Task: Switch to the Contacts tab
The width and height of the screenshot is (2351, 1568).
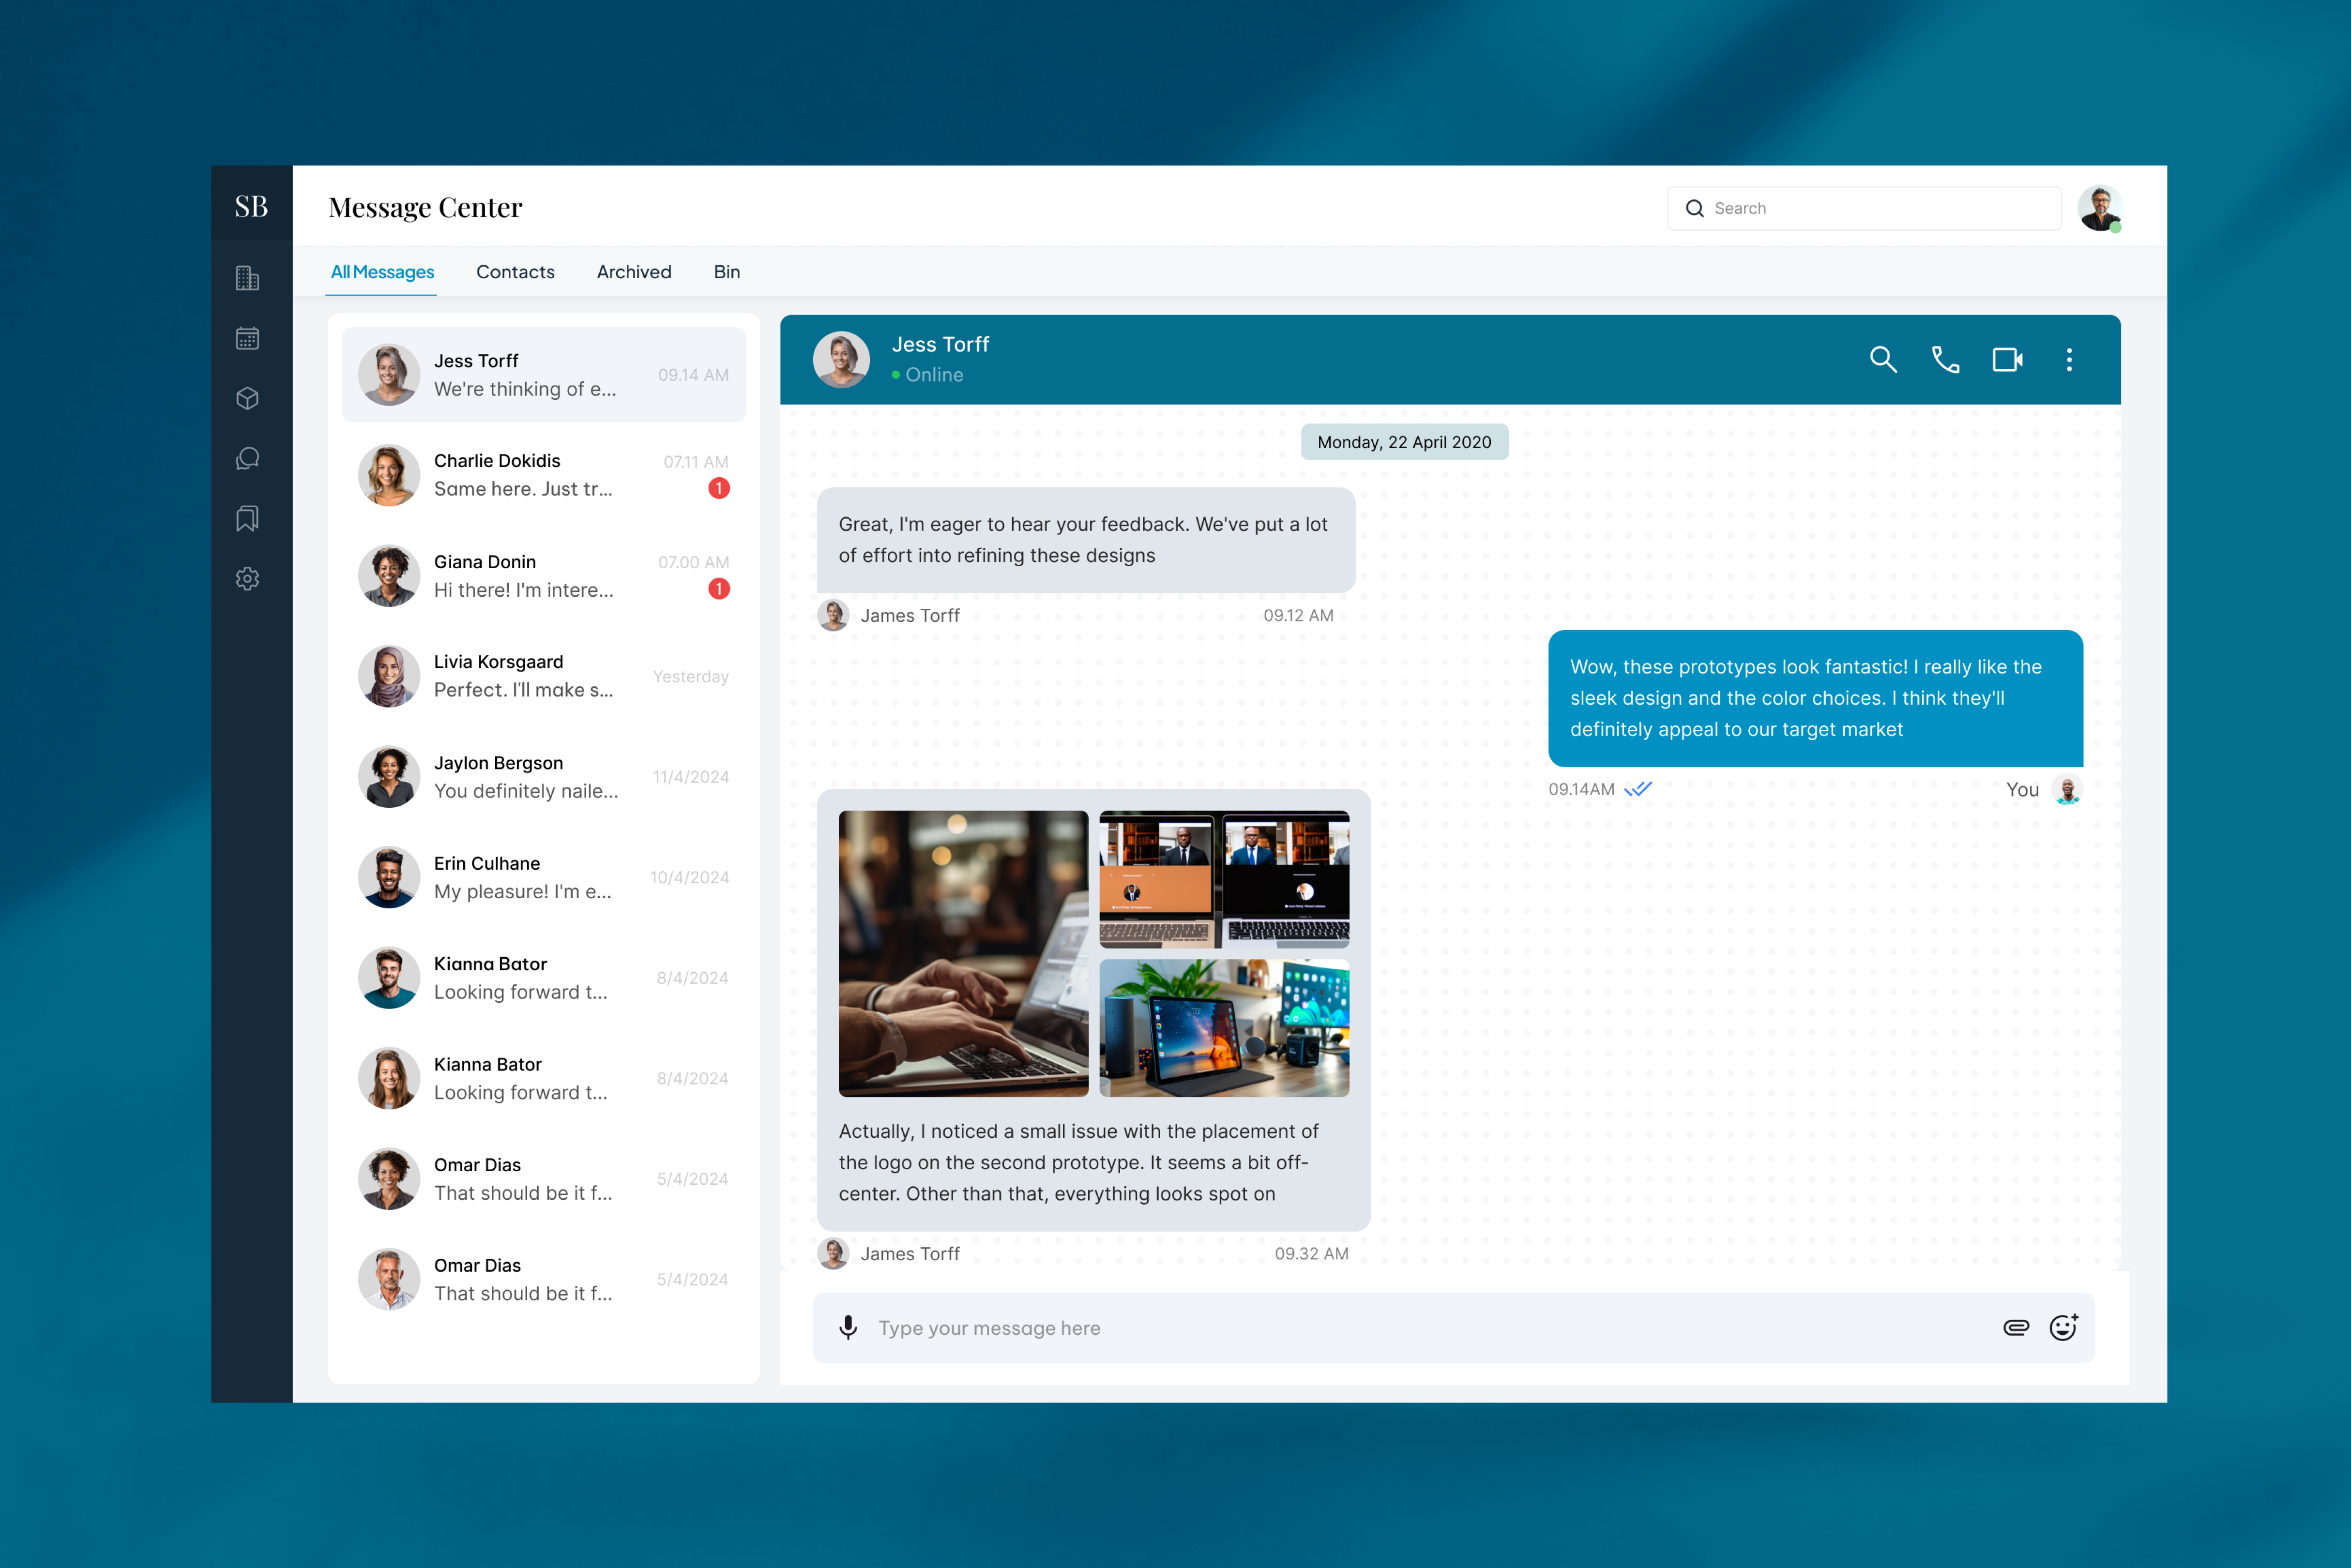Action: 515,272
